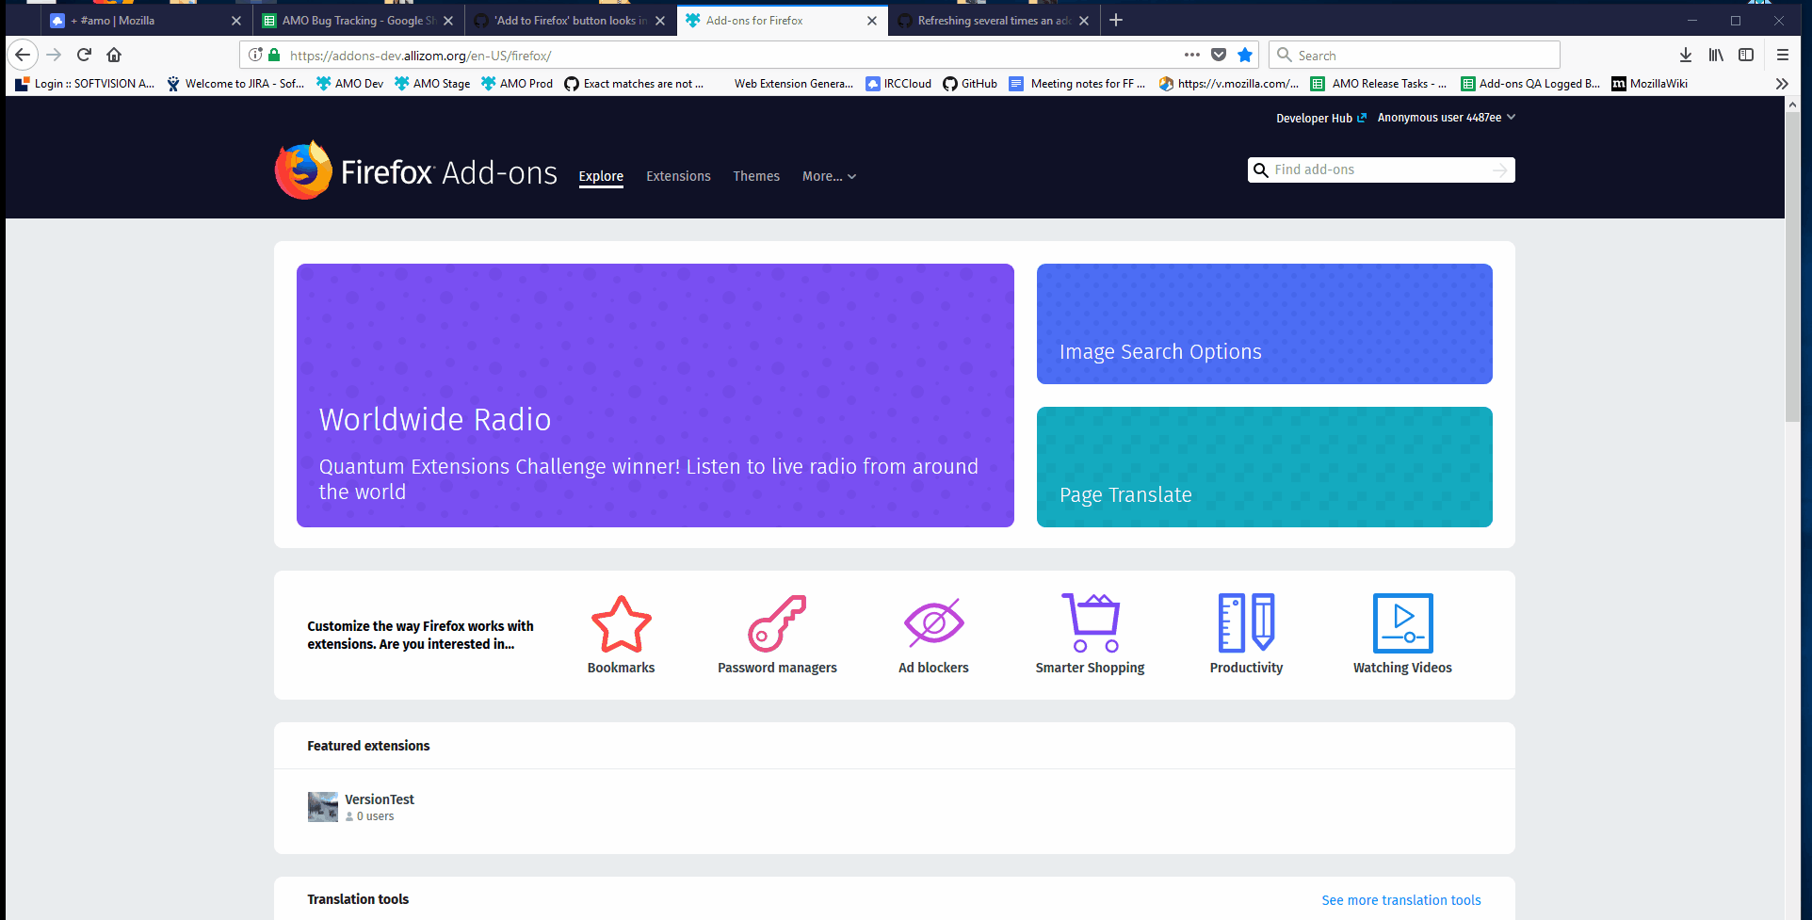1812x920 pixels.
Task: Open AMO Stage bookmark
Action: click(x=432, y=84)
